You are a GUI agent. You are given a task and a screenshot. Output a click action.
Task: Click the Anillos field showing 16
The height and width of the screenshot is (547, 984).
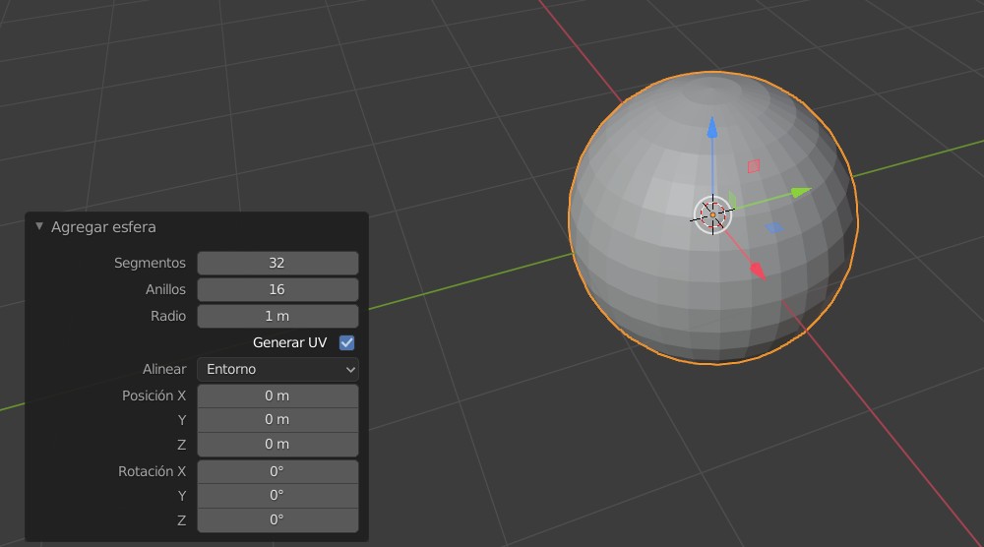[278, 289]
